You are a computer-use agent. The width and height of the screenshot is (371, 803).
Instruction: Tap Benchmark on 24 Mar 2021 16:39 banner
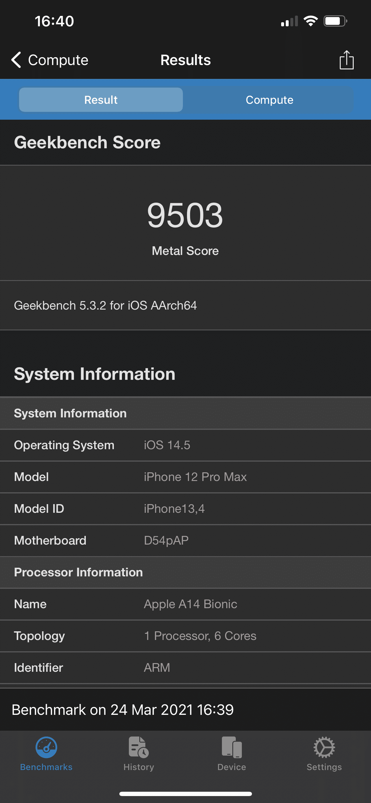[185, 710]
